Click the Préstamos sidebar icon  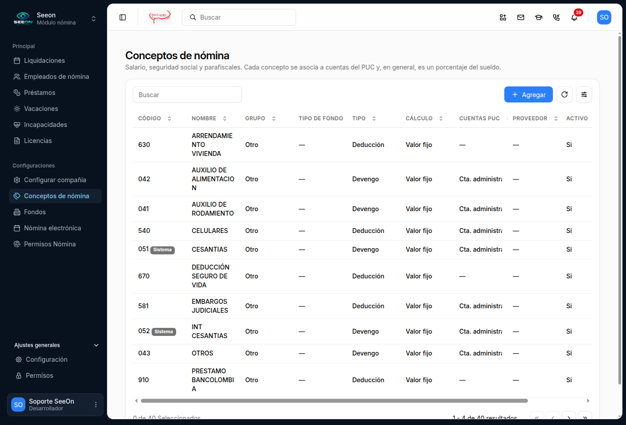point(17,93)
